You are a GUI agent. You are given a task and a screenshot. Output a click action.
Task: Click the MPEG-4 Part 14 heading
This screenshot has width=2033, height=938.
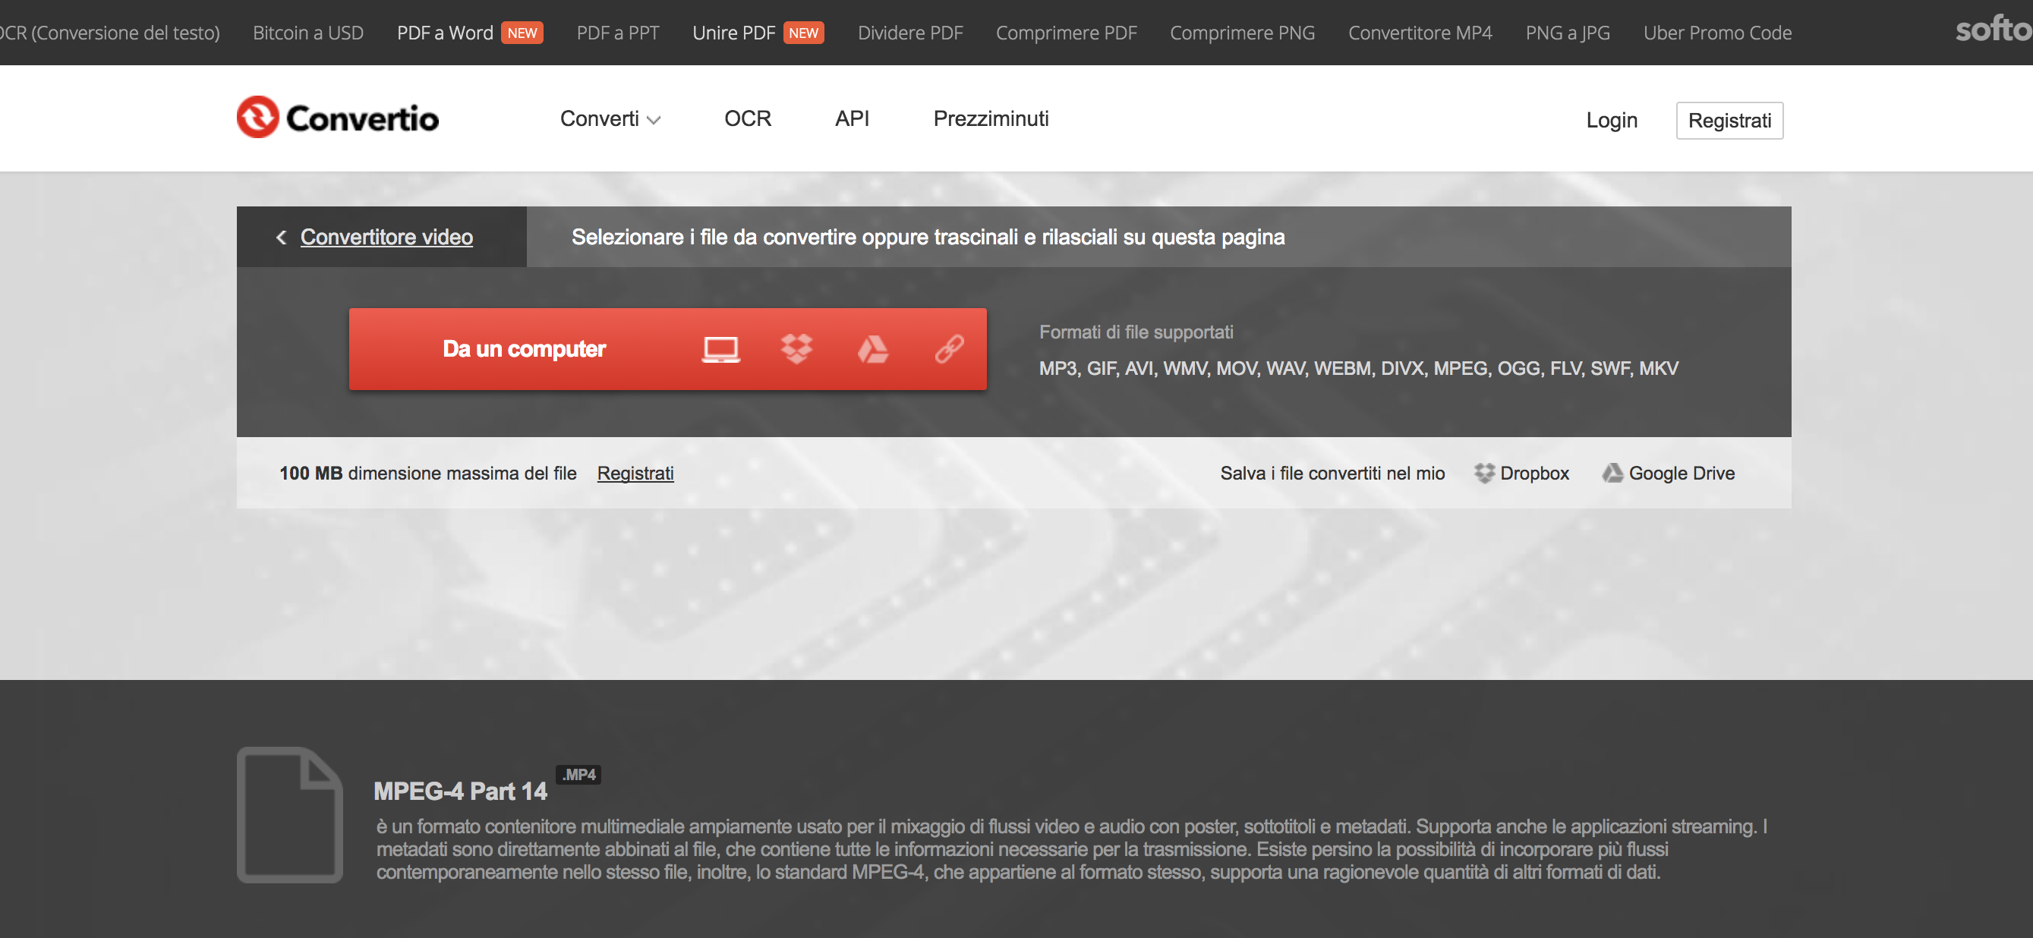coord(460,792)
